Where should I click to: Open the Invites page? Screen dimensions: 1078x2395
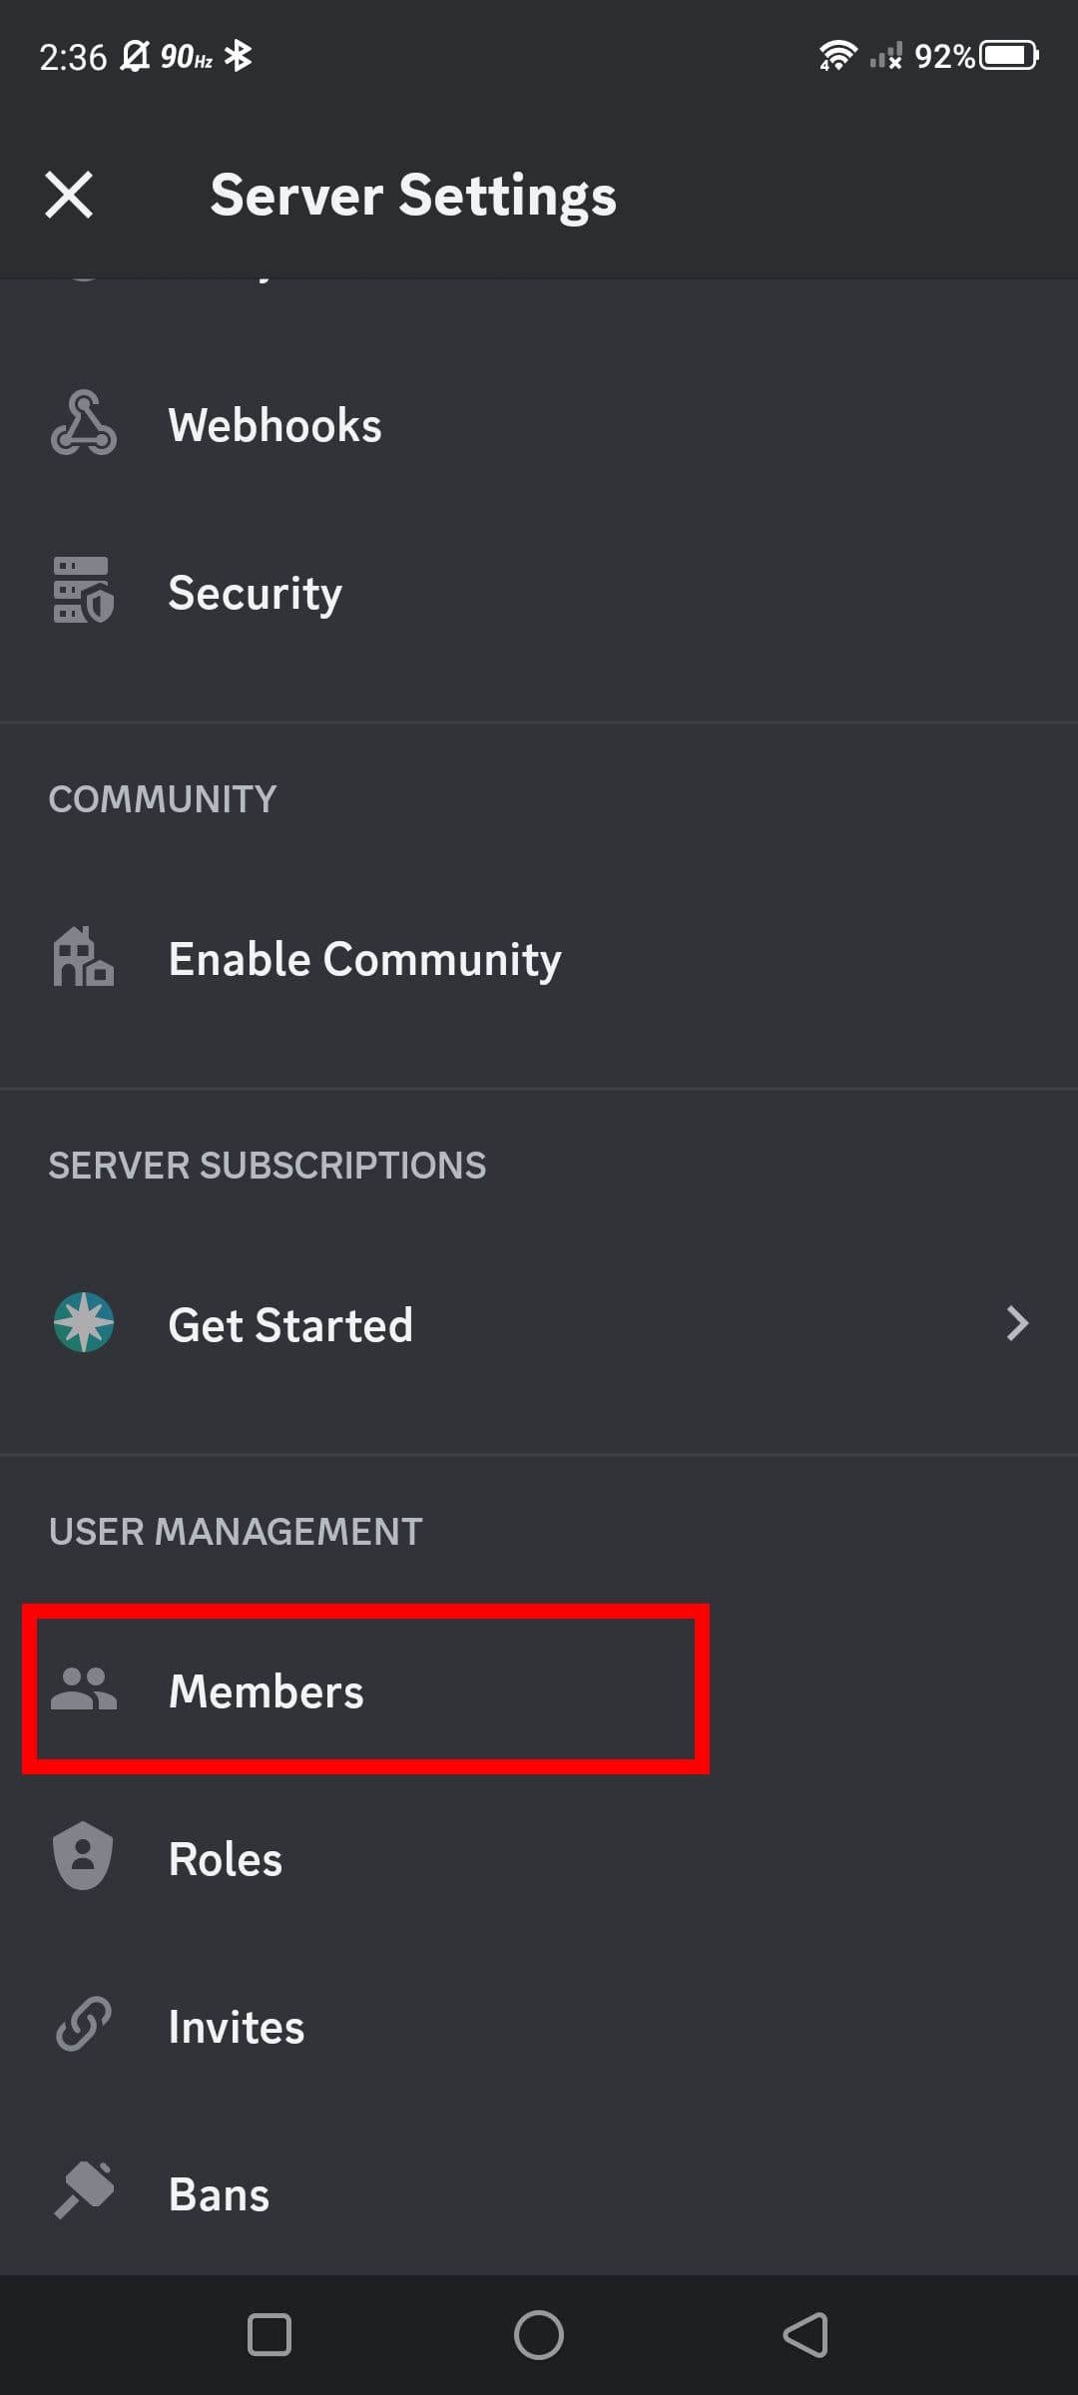tap(237, 2027)
